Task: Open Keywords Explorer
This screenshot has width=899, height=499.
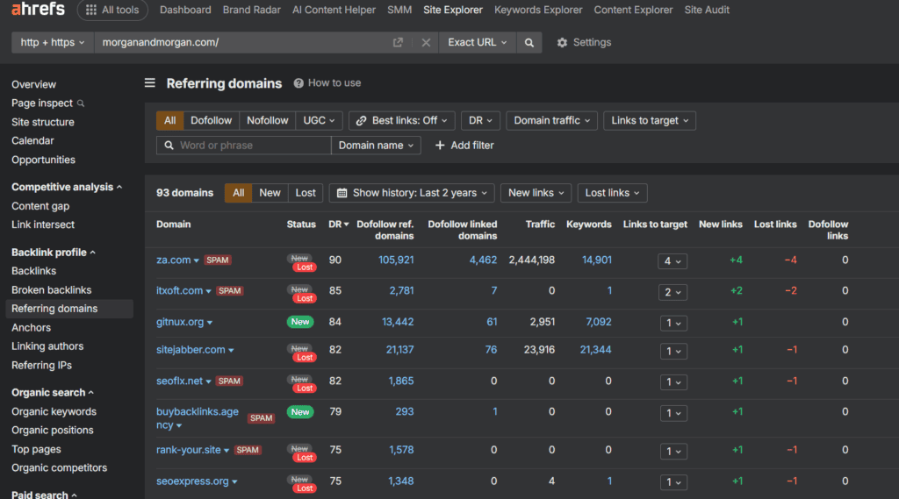Action: [538, 10]
